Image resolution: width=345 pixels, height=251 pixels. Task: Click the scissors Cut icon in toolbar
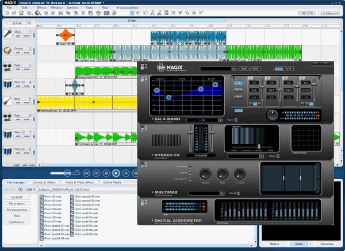click(x=60, y=13)
